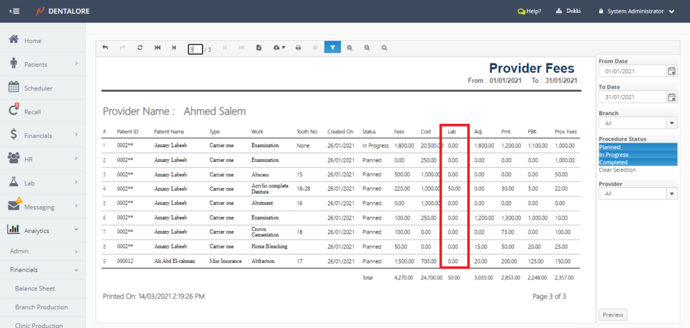Open the From Date calendar picker
Image resolution: width=690 pixels, height=328 pixels.
[x=671, y=71]
